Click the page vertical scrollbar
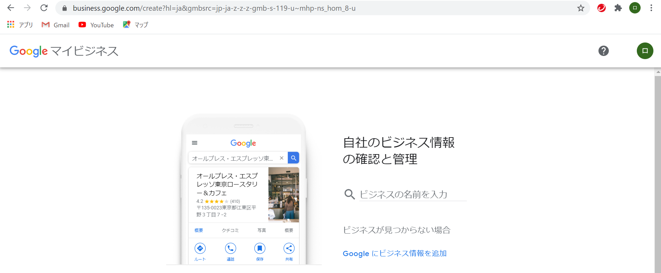Viewport: 661px width, 273px height. tap(658, 175)
